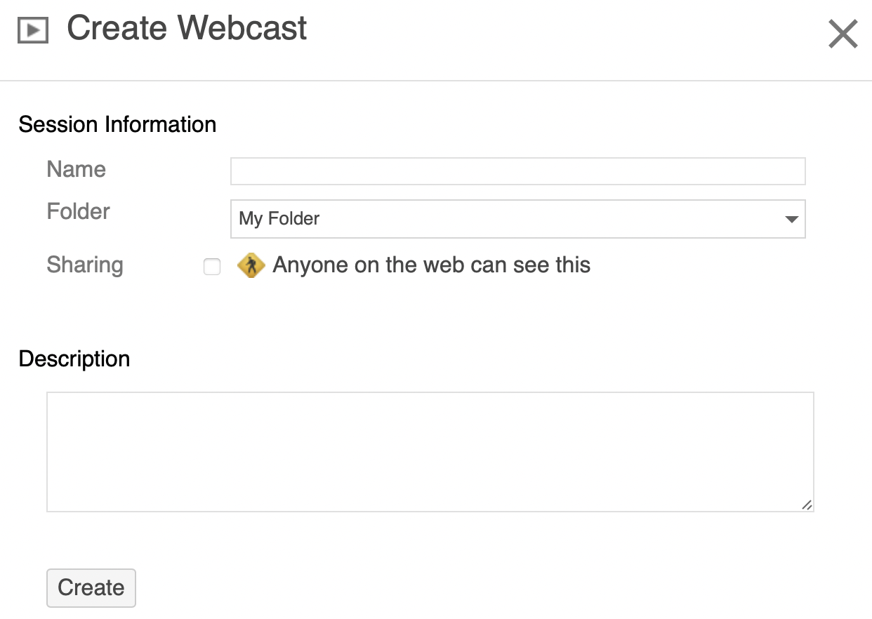872x619 pixels.
Task: Click the 'Sharing' field label
Action: tap(84, 265)
